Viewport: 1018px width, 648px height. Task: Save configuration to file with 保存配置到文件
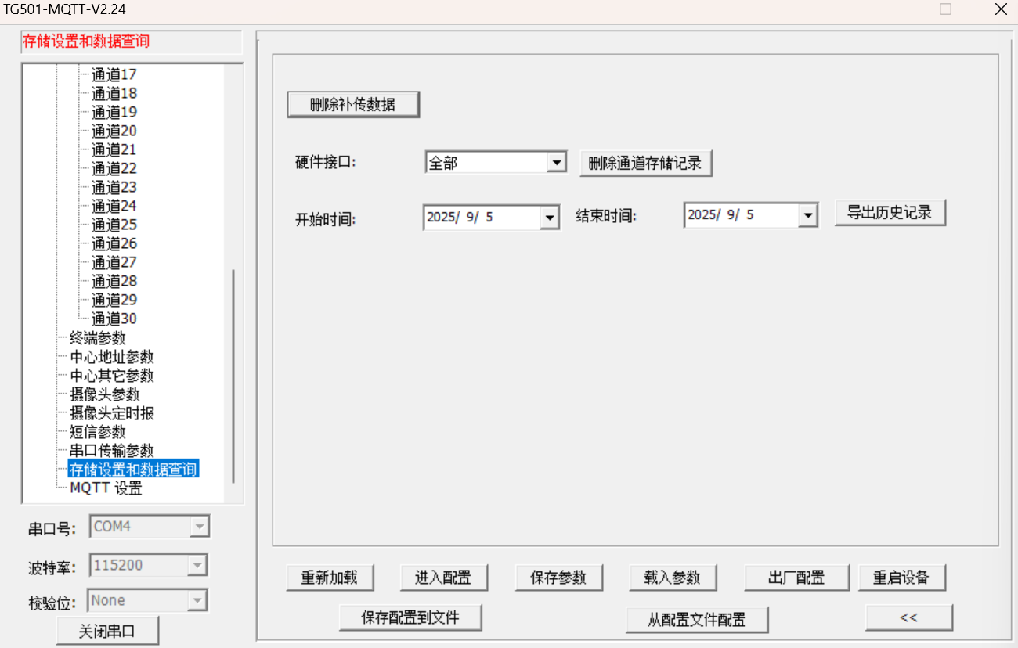(410, 617)
